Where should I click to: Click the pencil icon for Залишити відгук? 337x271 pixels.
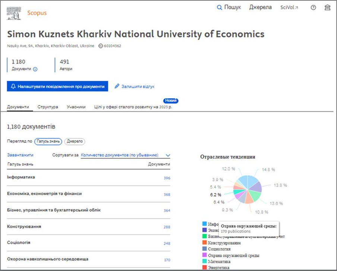click(x=117, y=86)
